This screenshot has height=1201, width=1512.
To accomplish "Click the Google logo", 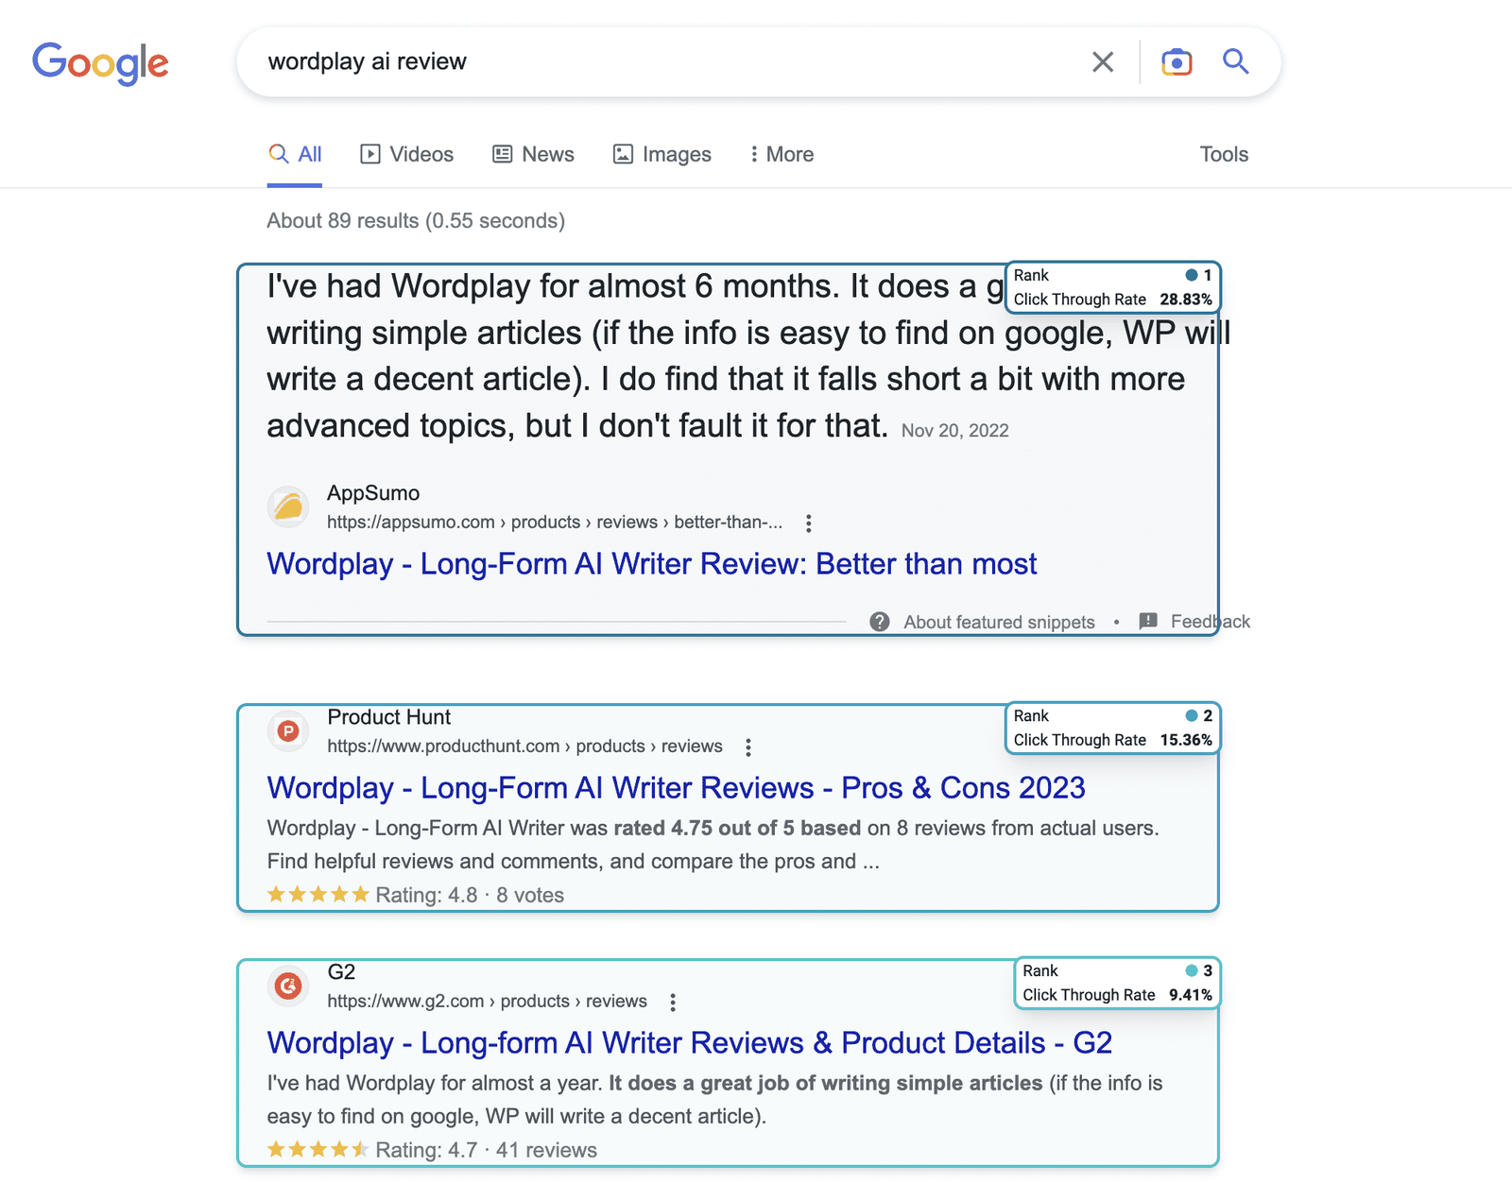I will point(100,62).
